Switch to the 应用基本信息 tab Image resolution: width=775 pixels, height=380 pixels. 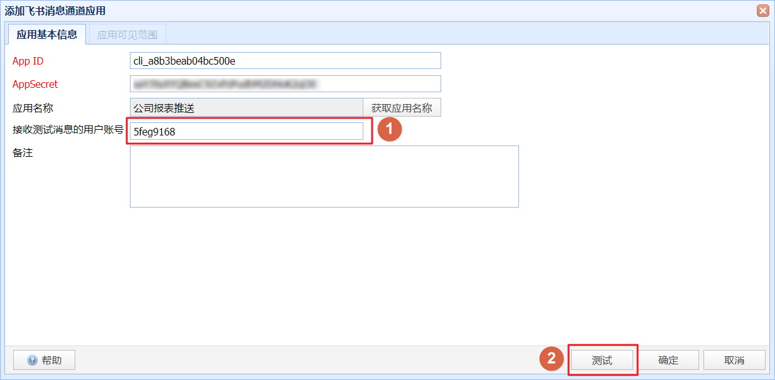click(x=46, y=34)
